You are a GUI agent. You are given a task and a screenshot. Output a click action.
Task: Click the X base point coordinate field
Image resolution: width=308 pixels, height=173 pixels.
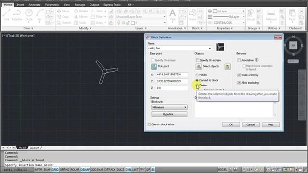172,74
